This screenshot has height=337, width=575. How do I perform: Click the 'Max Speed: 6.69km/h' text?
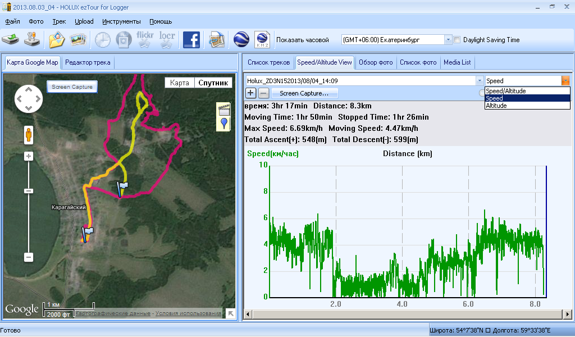[284, 129]
